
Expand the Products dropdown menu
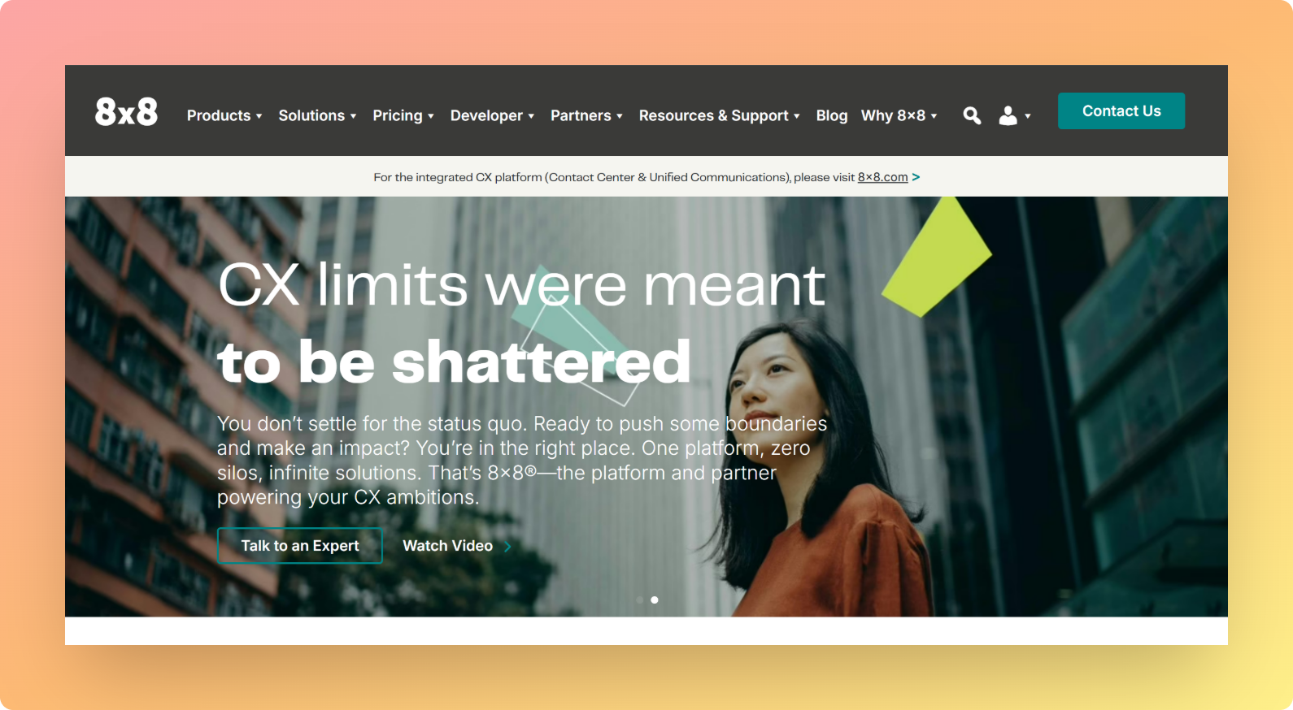click(x=224, y=115)
